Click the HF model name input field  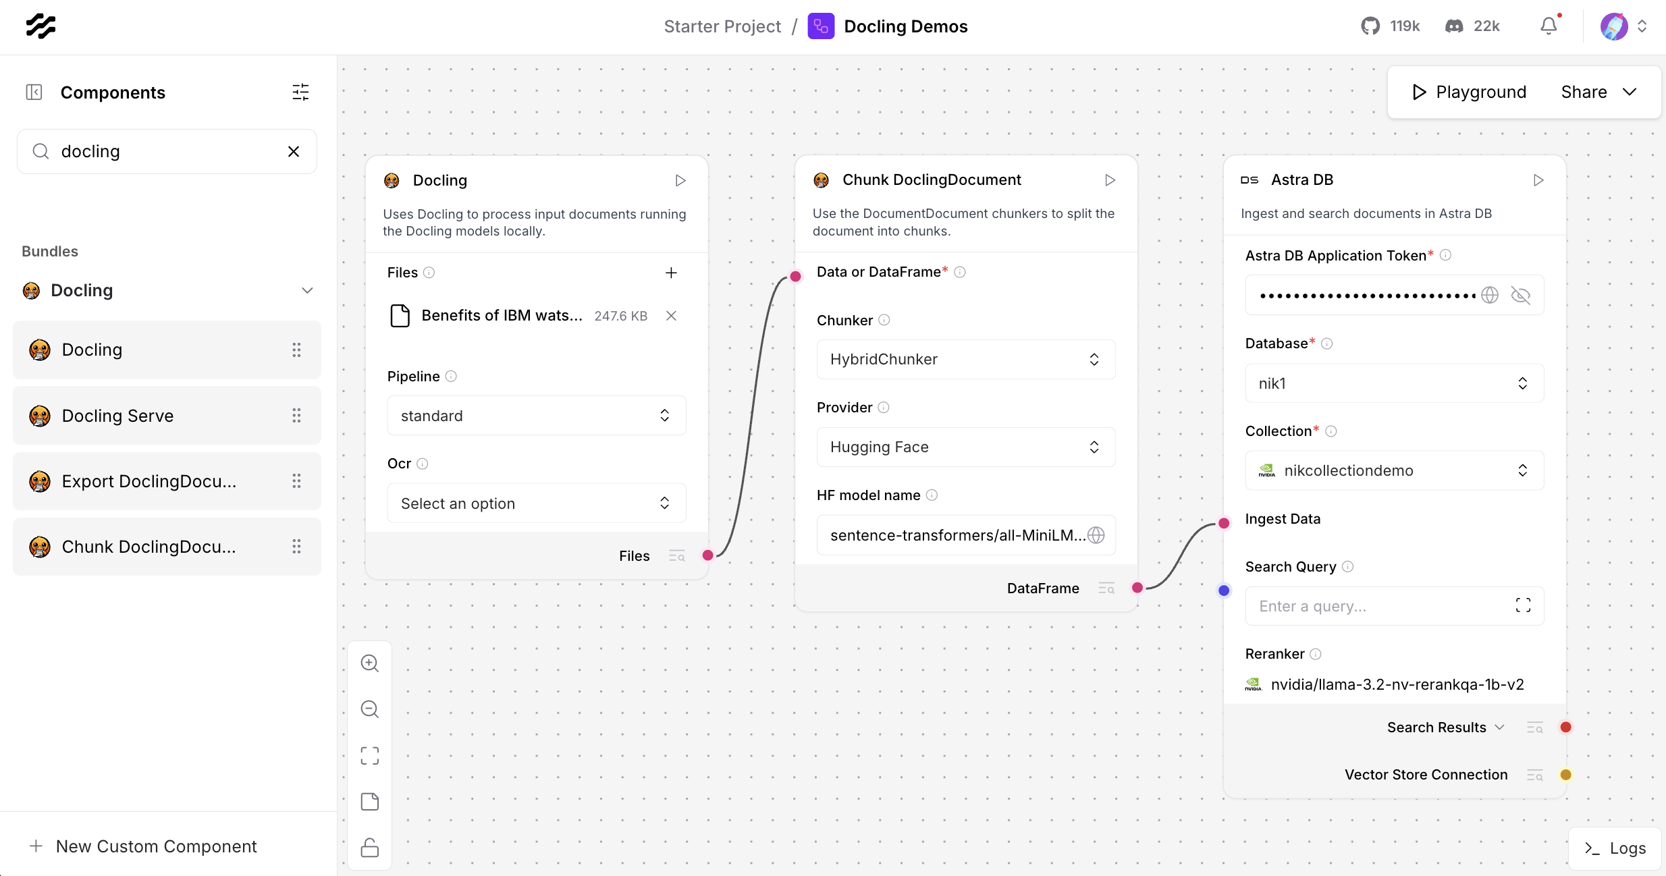point(966,535)
